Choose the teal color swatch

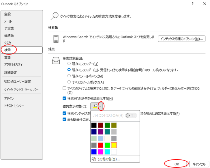(107, 132)
